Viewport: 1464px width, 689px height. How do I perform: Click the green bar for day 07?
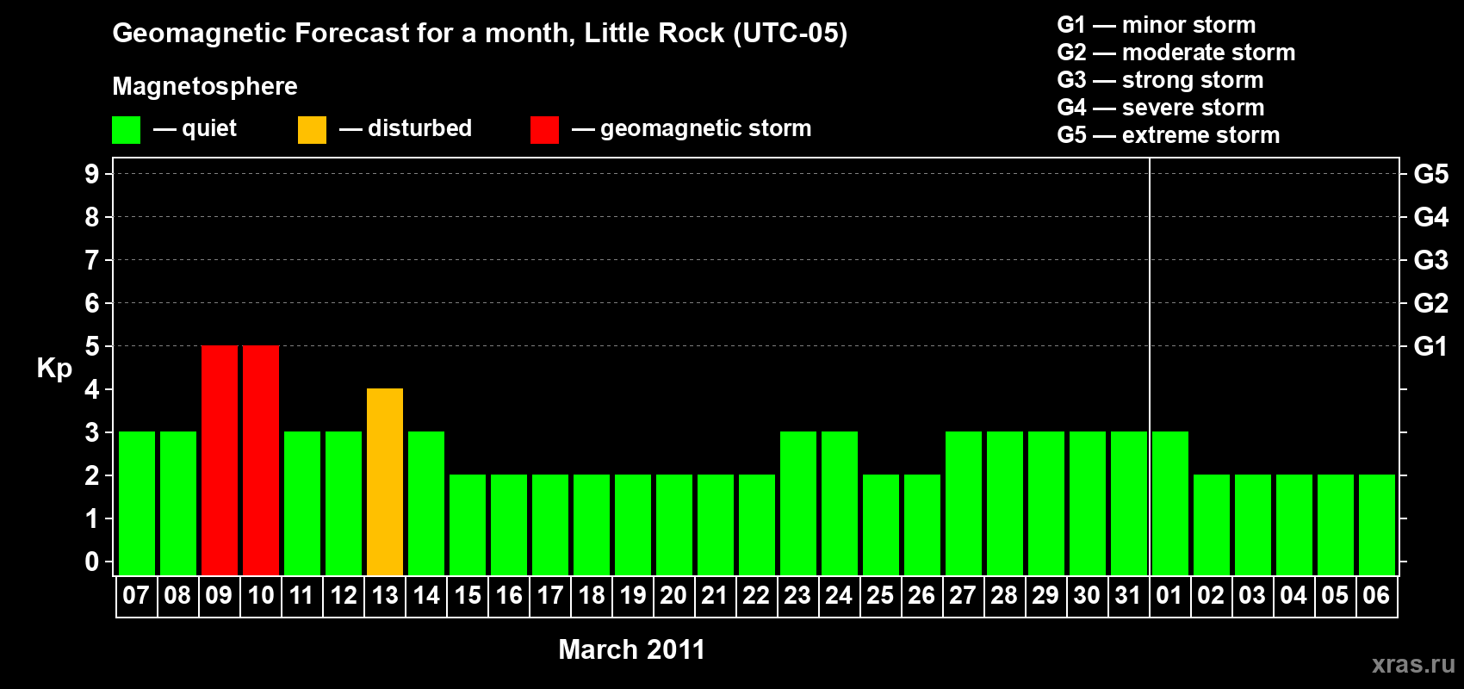[137, 504]
